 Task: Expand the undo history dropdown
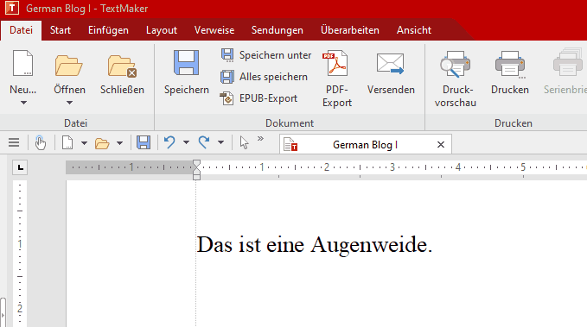[186, 142]
